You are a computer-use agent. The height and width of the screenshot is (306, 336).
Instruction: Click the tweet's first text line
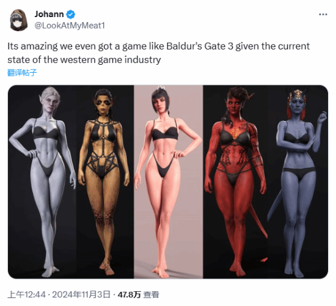[x=159, y=46]
